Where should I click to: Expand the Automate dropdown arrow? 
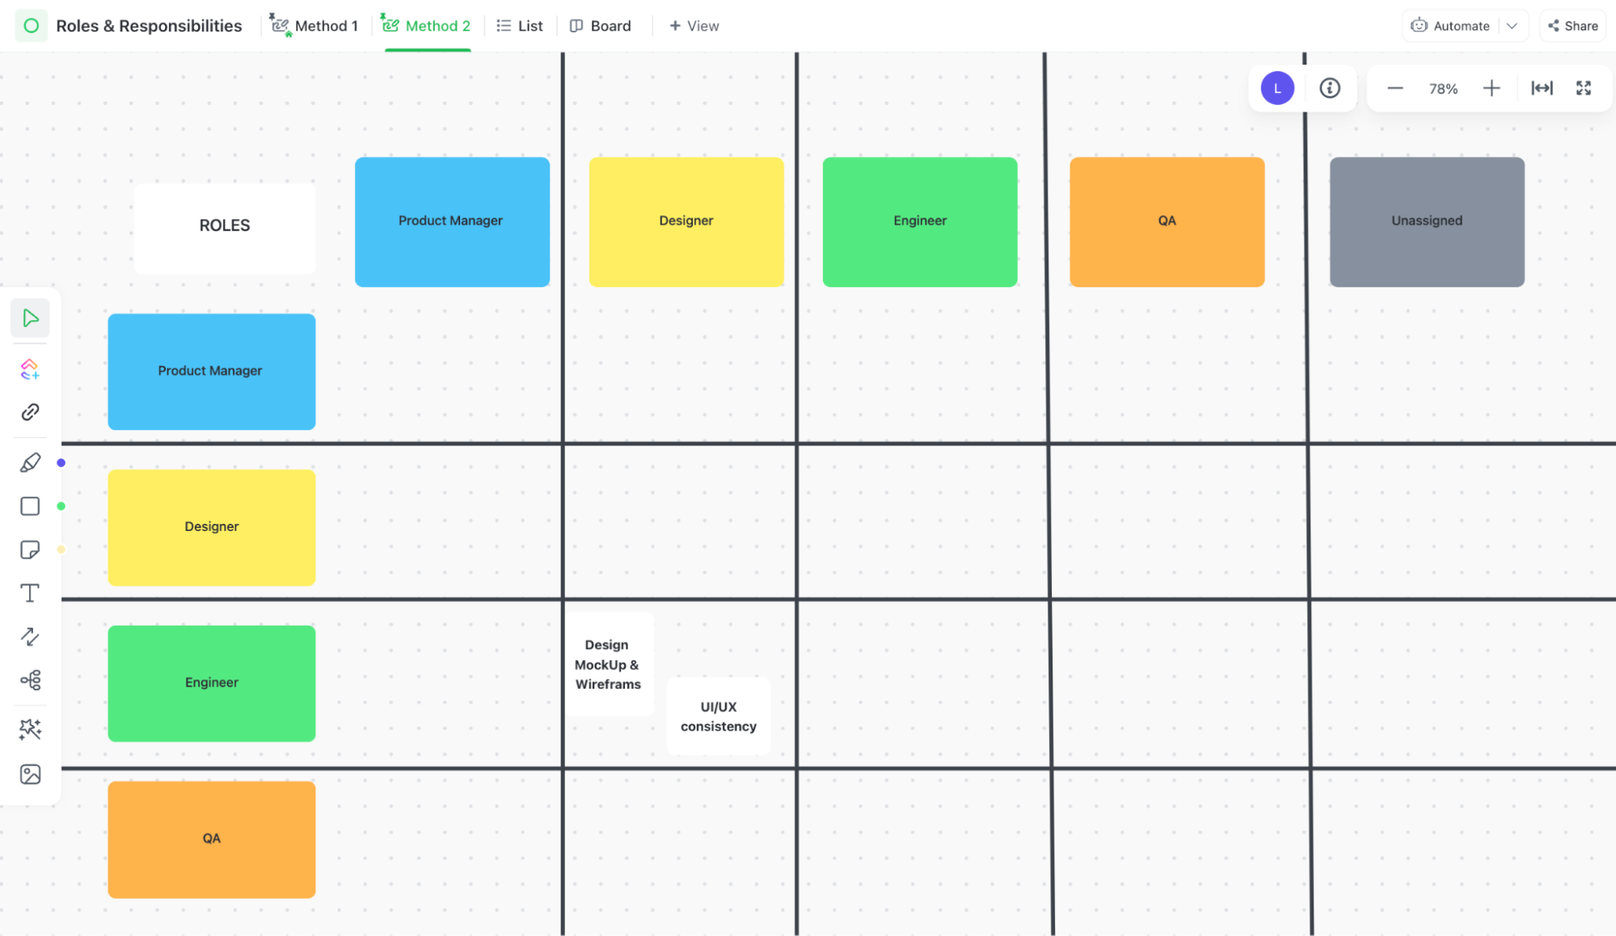(x=1512, y=26)
